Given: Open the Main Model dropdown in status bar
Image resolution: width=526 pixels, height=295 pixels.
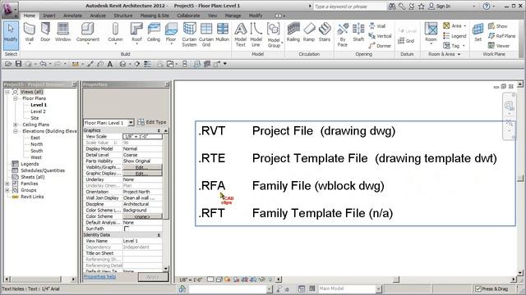Looking at the screenshot, I should (x=378, y=288).
